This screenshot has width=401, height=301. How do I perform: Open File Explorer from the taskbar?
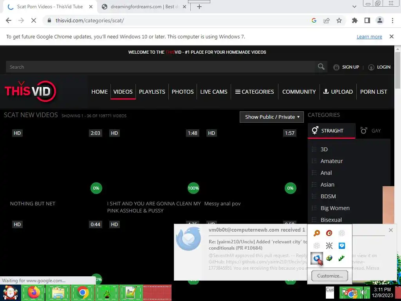tap(58, 292)
